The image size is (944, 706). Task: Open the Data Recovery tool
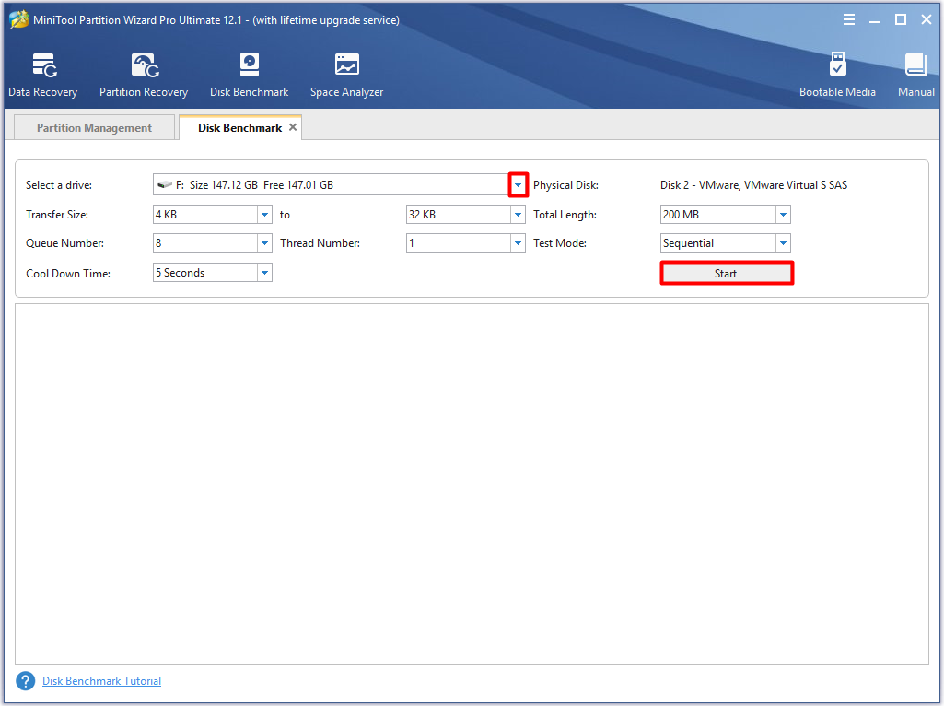pos(42,74)
